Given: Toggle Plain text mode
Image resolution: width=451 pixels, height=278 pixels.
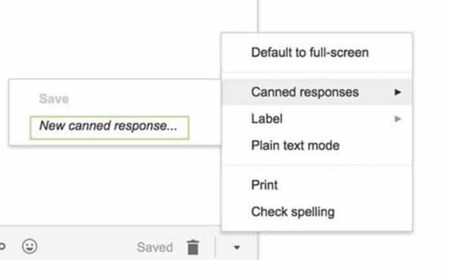Looking at the screenshot, I should click(x=294, y=145).
